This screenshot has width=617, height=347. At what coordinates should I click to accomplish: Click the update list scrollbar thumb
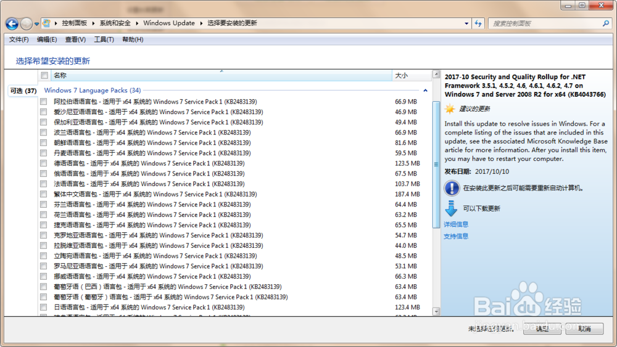[x=436, y=165]
